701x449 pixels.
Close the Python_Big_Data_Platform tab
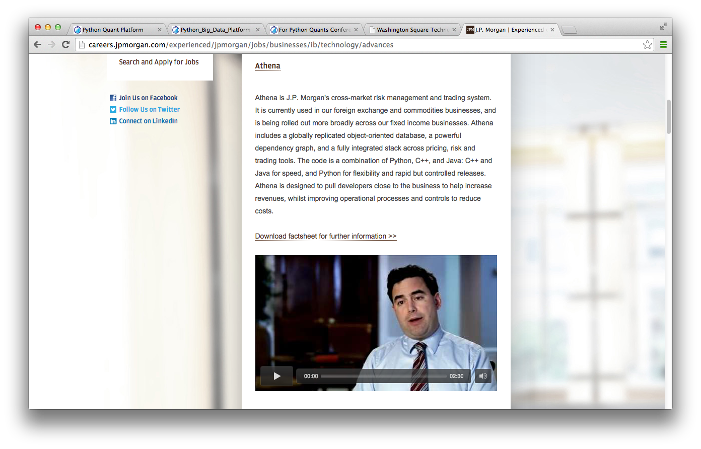tap(257, 30)
